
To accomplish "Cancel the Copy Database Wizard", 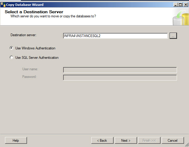I will 173,141.
